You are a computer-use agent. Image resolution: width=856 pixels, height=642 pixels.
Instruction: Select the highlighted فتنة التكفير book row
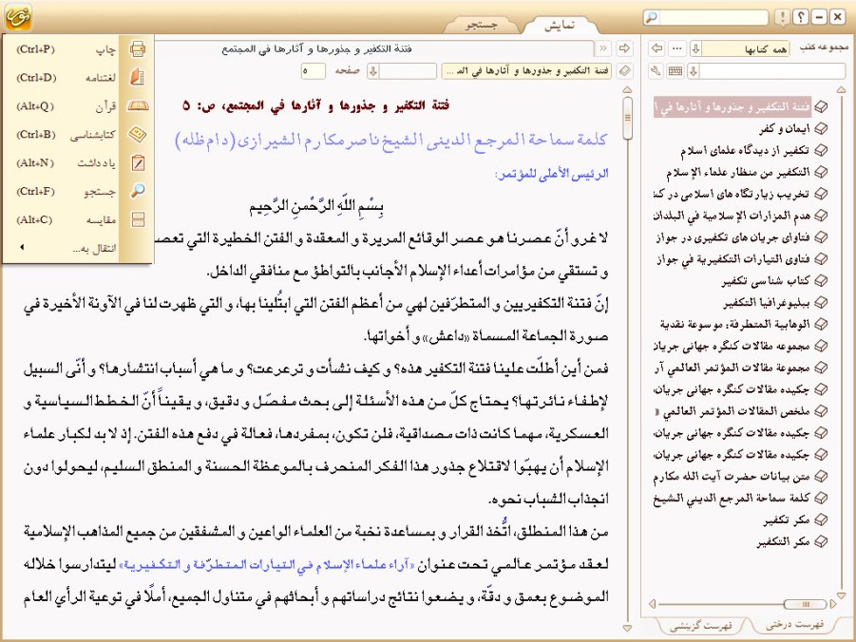[732, 107]
